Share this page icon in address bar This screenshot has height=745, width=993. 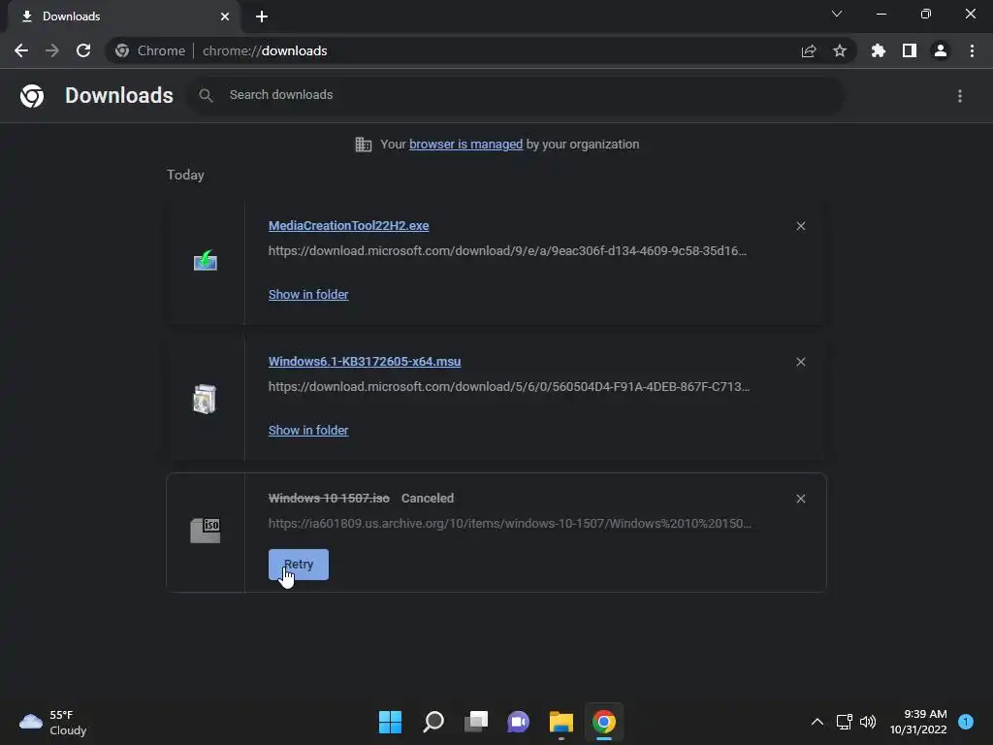point(809,50)
